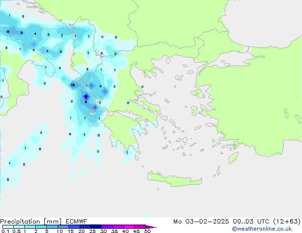The width and height of the screenshot is (302, 233).
Task: Click the 6 mm precipitation value on map
Action: coord(9,31)
